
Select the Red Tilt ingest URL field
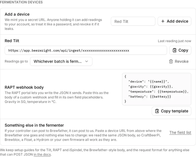coord(86,50)
